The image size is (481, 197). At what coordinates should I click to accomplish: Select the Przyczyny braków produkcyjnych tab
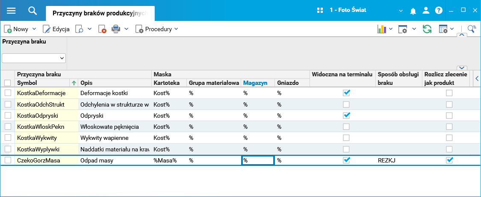[100, 13]
